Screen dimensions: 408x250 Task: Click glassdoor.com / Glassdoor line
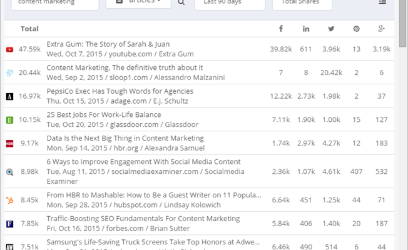[122, 124]
